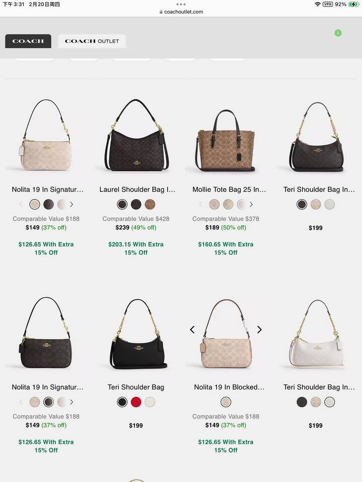Switch to the Coach Outlet tab

coord(92,41)
